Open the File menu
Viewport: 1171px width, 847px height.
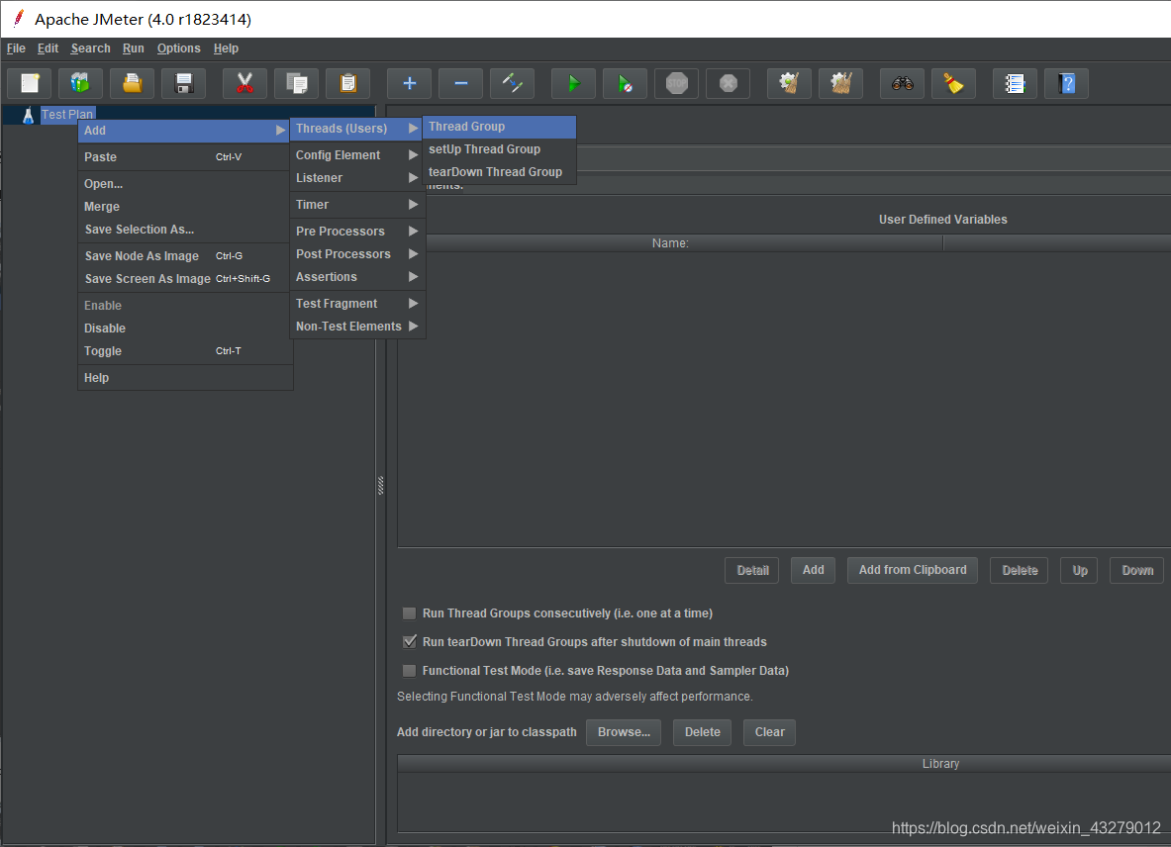(x=16, y=48)
